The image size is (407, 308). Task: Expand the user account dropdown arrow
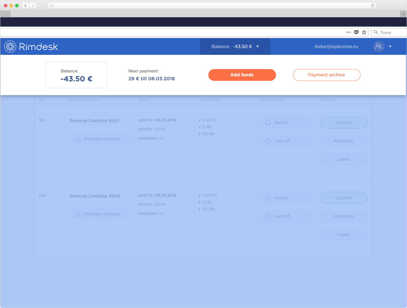390,47
